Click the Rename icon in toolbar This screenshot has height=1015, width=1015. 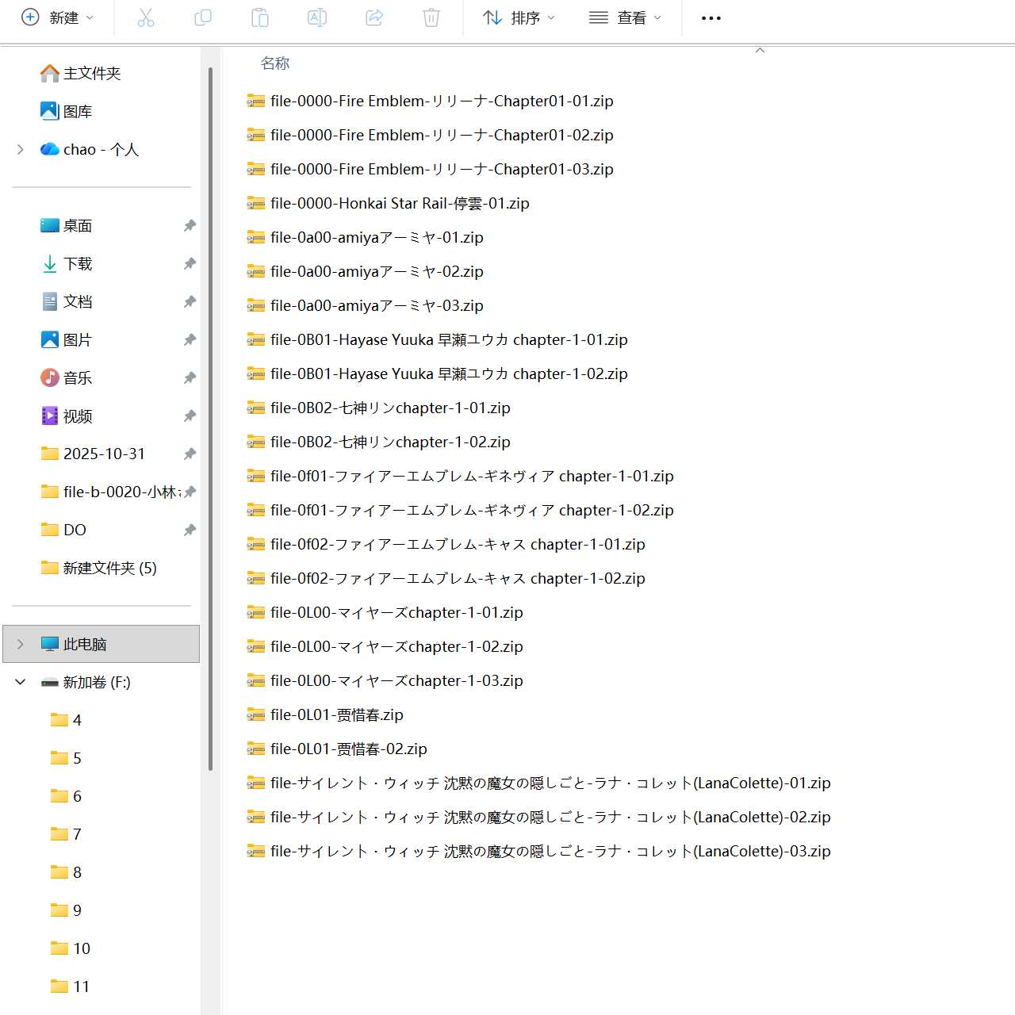317,17
